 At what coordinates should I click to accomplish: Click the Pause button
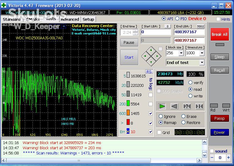[x=129, y=43]
